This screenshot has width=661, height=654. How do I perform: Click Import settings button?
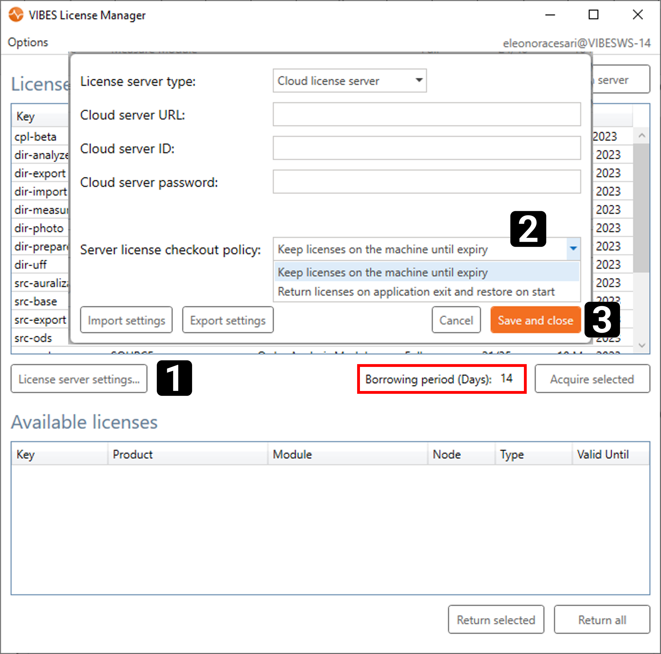coord(126,320)
